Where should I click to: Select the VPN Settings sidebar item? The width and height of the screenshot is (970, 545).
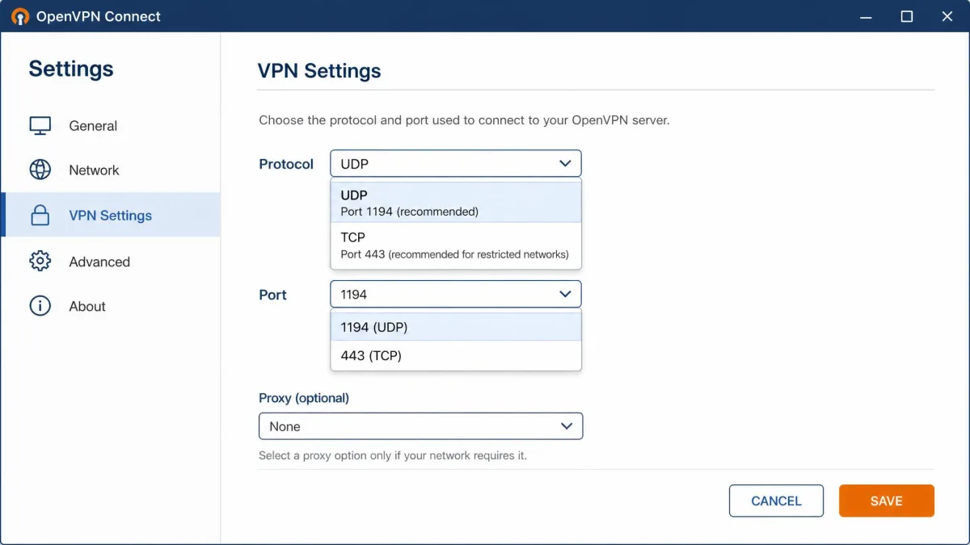(x=111, y=215)
